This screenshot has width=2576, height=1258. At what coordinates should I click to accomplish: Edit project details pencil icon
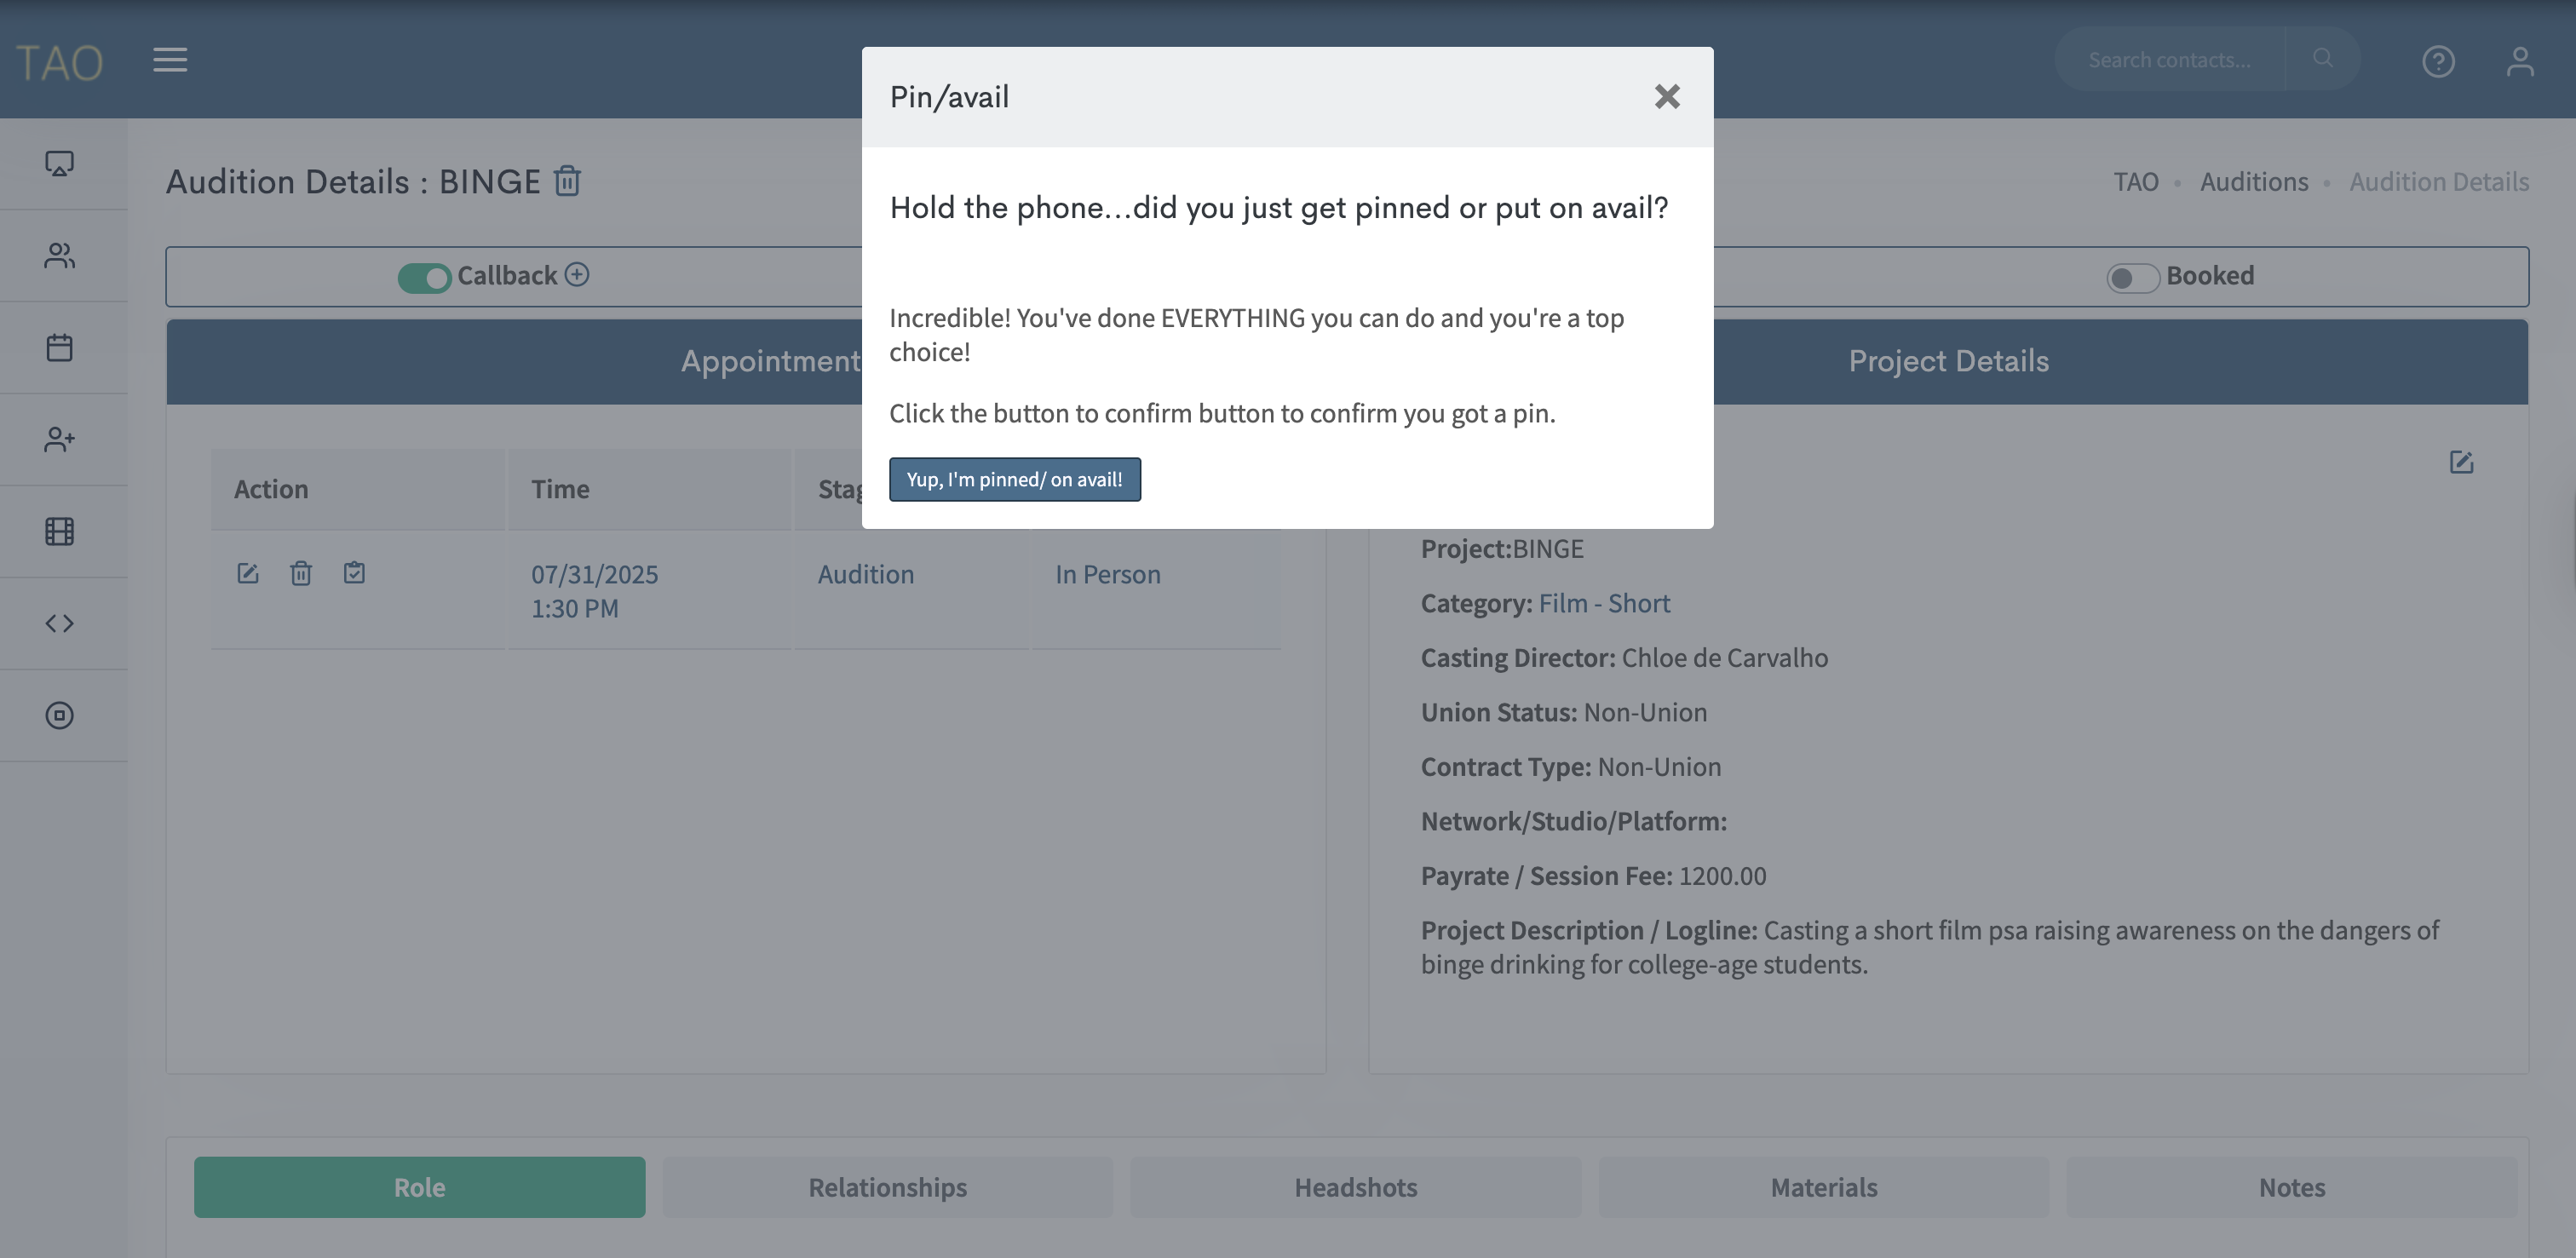[x=2461, y=462]
